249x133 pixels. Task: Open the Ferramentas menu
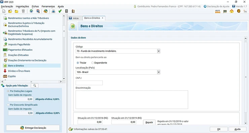click(x=48, y=6)
